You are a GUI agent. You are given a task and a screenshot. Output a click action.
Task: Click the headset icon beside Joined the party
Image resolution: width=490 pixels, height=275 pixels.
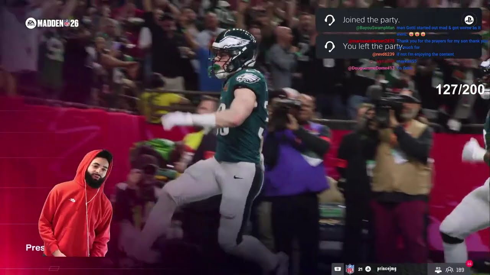pos(330,20)
